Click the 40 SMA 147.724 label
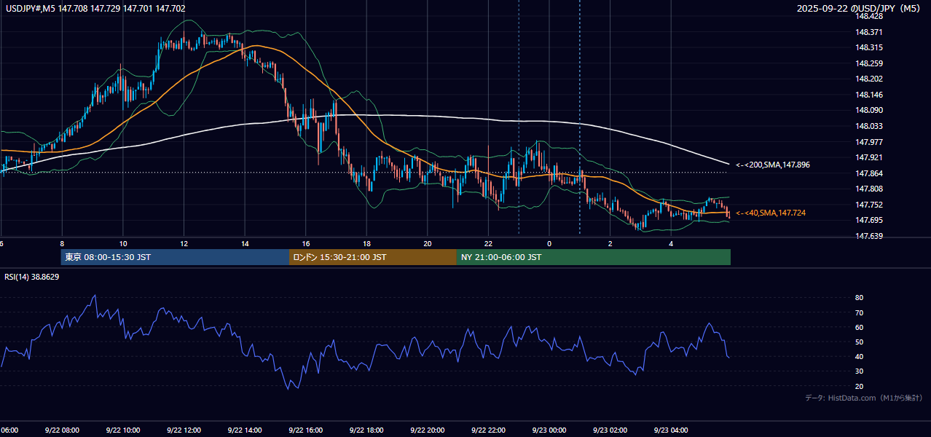The image size is (931, 437). [771, 213]
